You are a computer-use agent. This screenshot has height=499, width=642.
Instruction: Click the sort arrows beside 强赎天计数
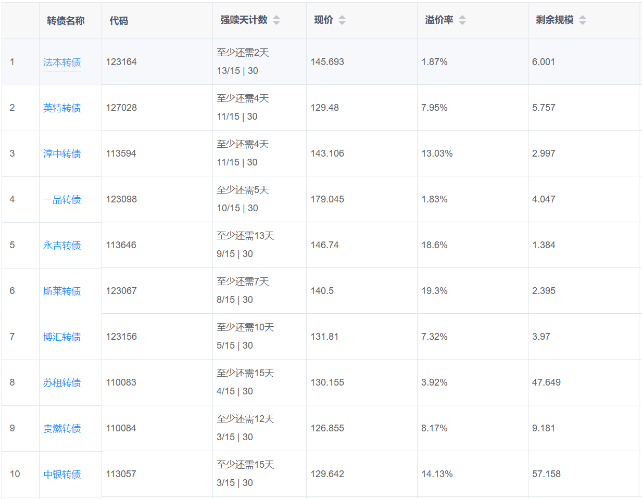coord(276,20)
